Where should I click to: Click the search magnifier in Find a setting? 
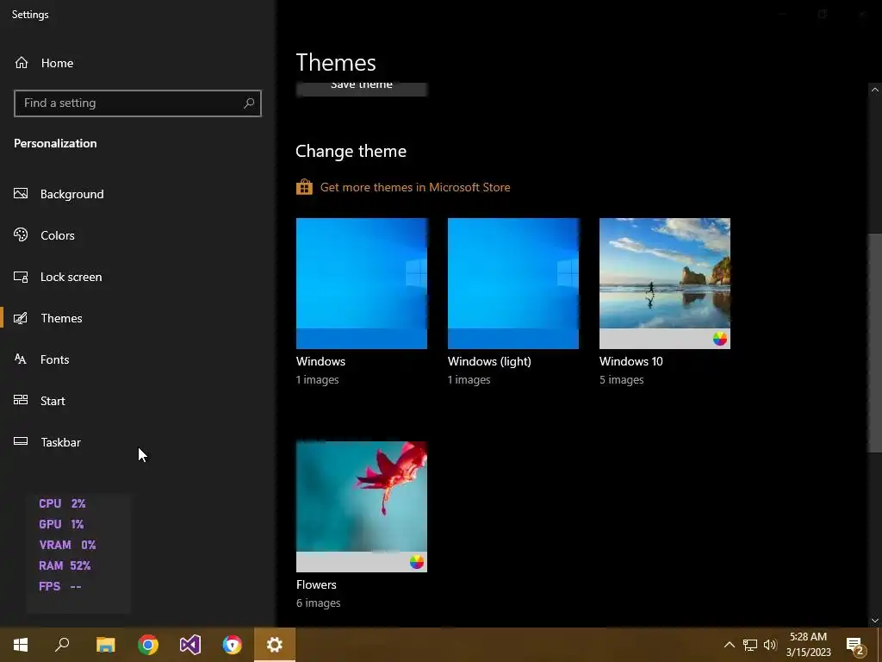[249, 103]
